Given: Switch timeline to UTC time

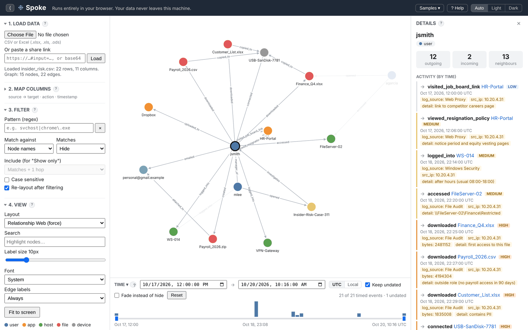Looking at the screenshot, I should [x=337, y=284].
